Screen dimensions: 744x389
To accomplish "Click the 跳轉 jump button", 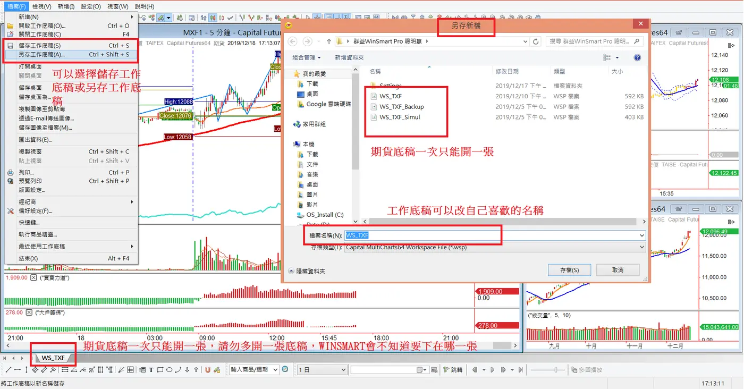I will click(x=453, y=370).
